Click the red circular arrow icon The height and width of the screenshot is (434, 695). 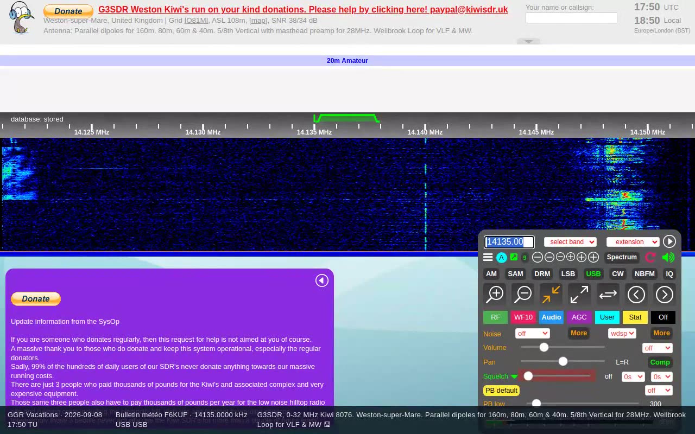click(650, 257)
